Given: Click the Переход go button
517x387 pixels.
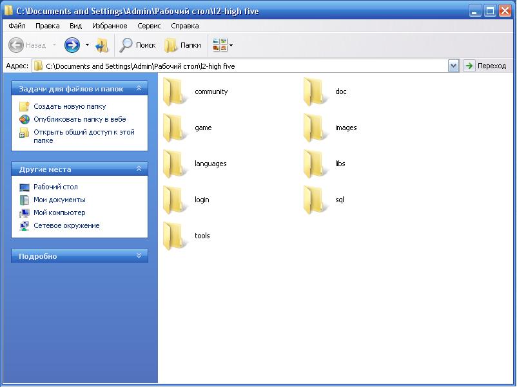Looking at the screenshot, I should point(485,66).
